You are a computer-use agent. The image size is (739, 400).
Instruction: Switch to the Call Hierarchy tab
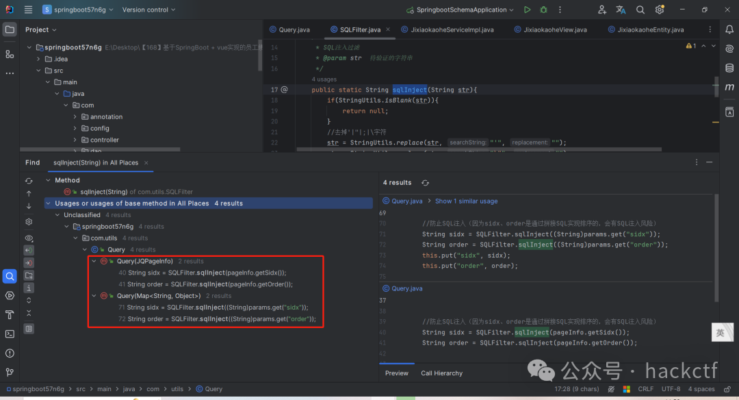[x=441, y=373]
